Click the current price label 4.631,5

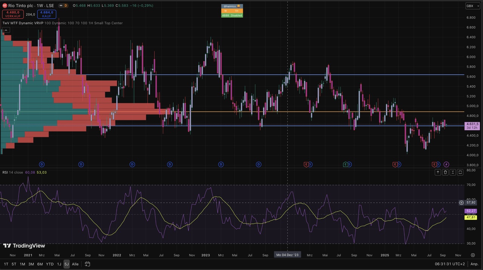(472, 124)
